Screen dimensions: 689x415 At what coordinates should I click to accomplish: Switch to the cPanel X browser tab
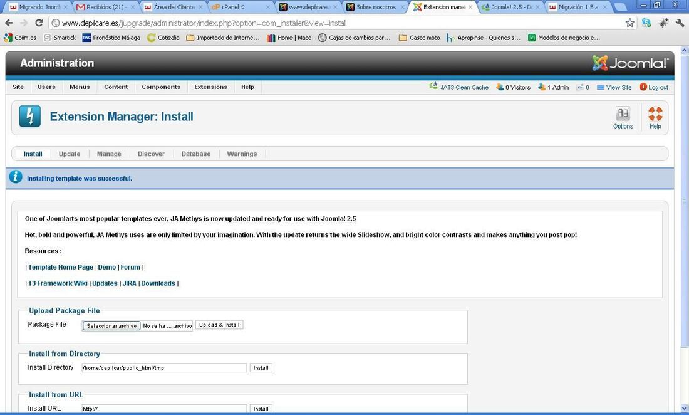pyautogui.click(x=239, y=7)
